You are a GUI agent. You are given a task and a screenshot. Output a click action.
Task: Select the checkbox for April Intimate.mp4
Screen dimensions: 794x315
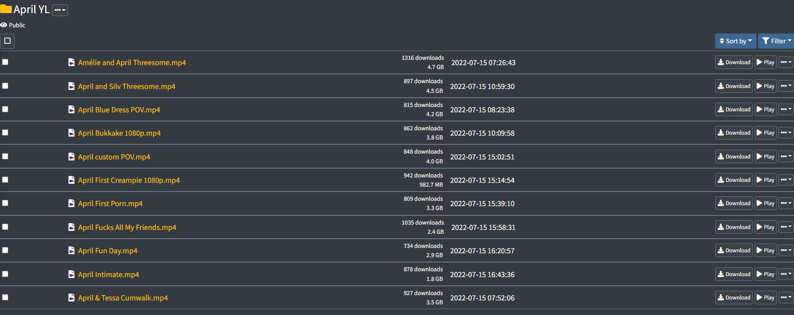5,274
